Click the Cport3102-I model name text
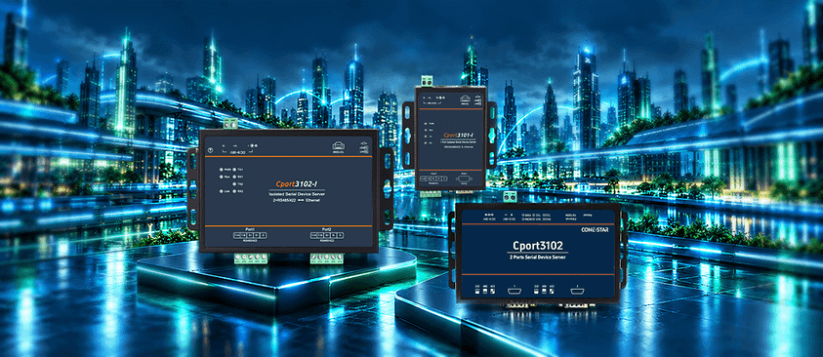823x357 pixels. (x=296, y=184)
